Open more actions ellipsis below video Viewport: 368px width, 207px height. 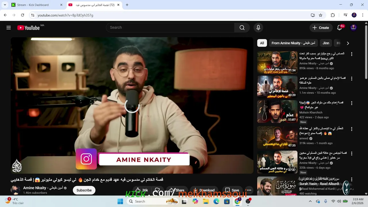click(249, 190)
